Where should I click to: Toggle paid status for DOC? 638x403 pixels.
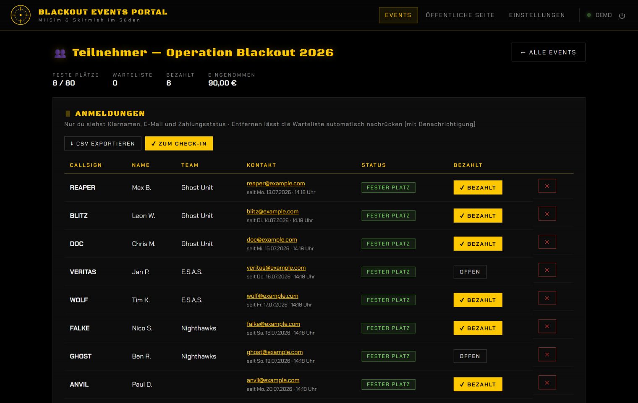pos(478,244)
